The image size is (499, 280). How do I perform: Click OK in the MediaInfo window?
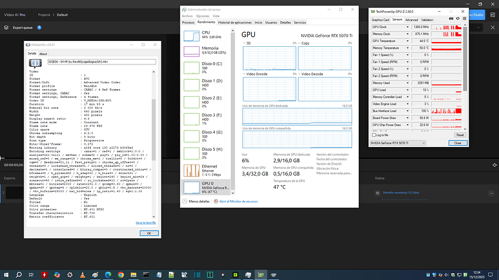pos(148,233)
